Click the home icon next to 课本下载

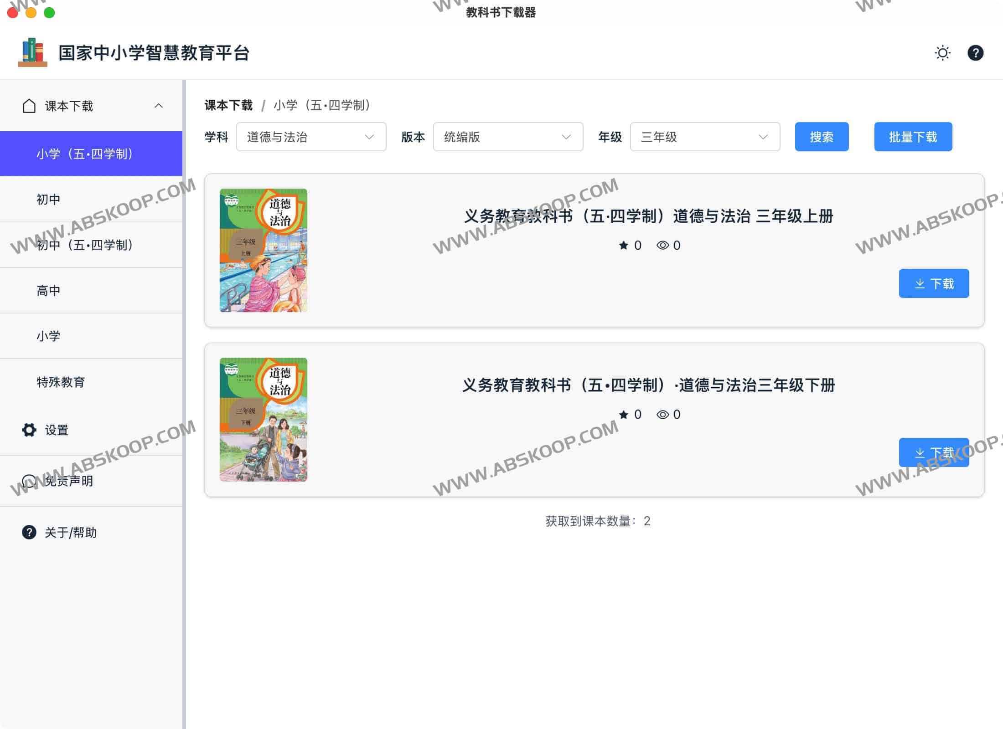[x=29, y=106]
